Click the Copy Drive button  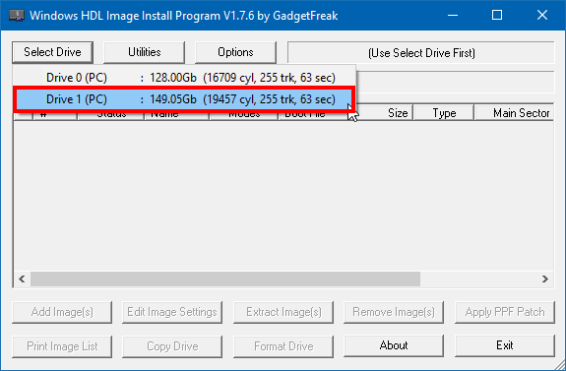click(x=172, y=346)
